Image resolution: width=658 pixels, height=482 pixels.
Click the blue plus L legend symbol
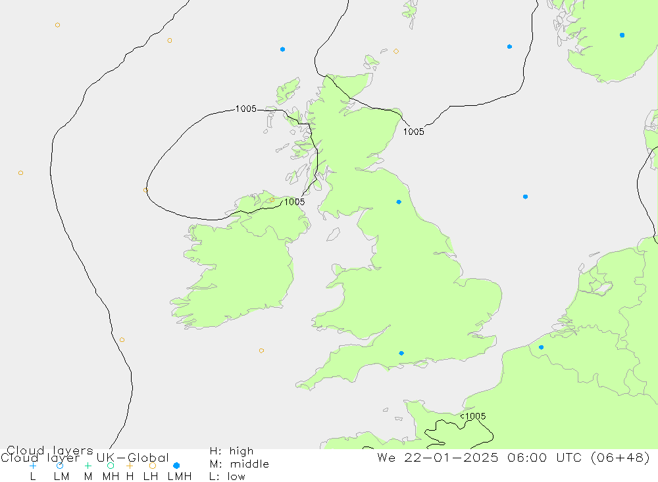click(x=33, y=466)
